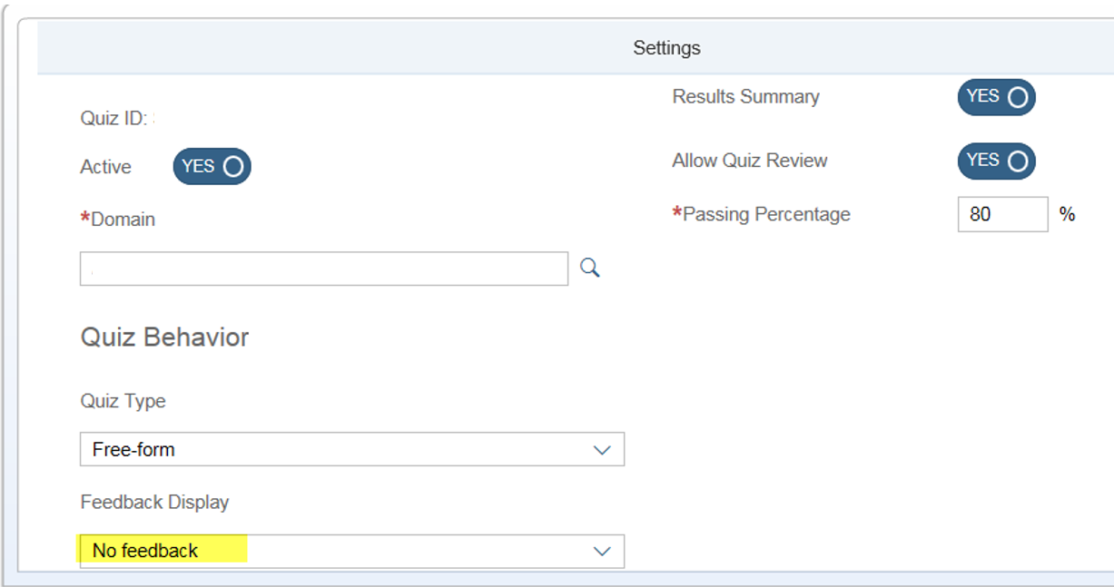Viewport: 1114px width, 587px height.
Task: Open the Feedback Display dropdown
Action: pyautogui.click(x=352, y=551)
